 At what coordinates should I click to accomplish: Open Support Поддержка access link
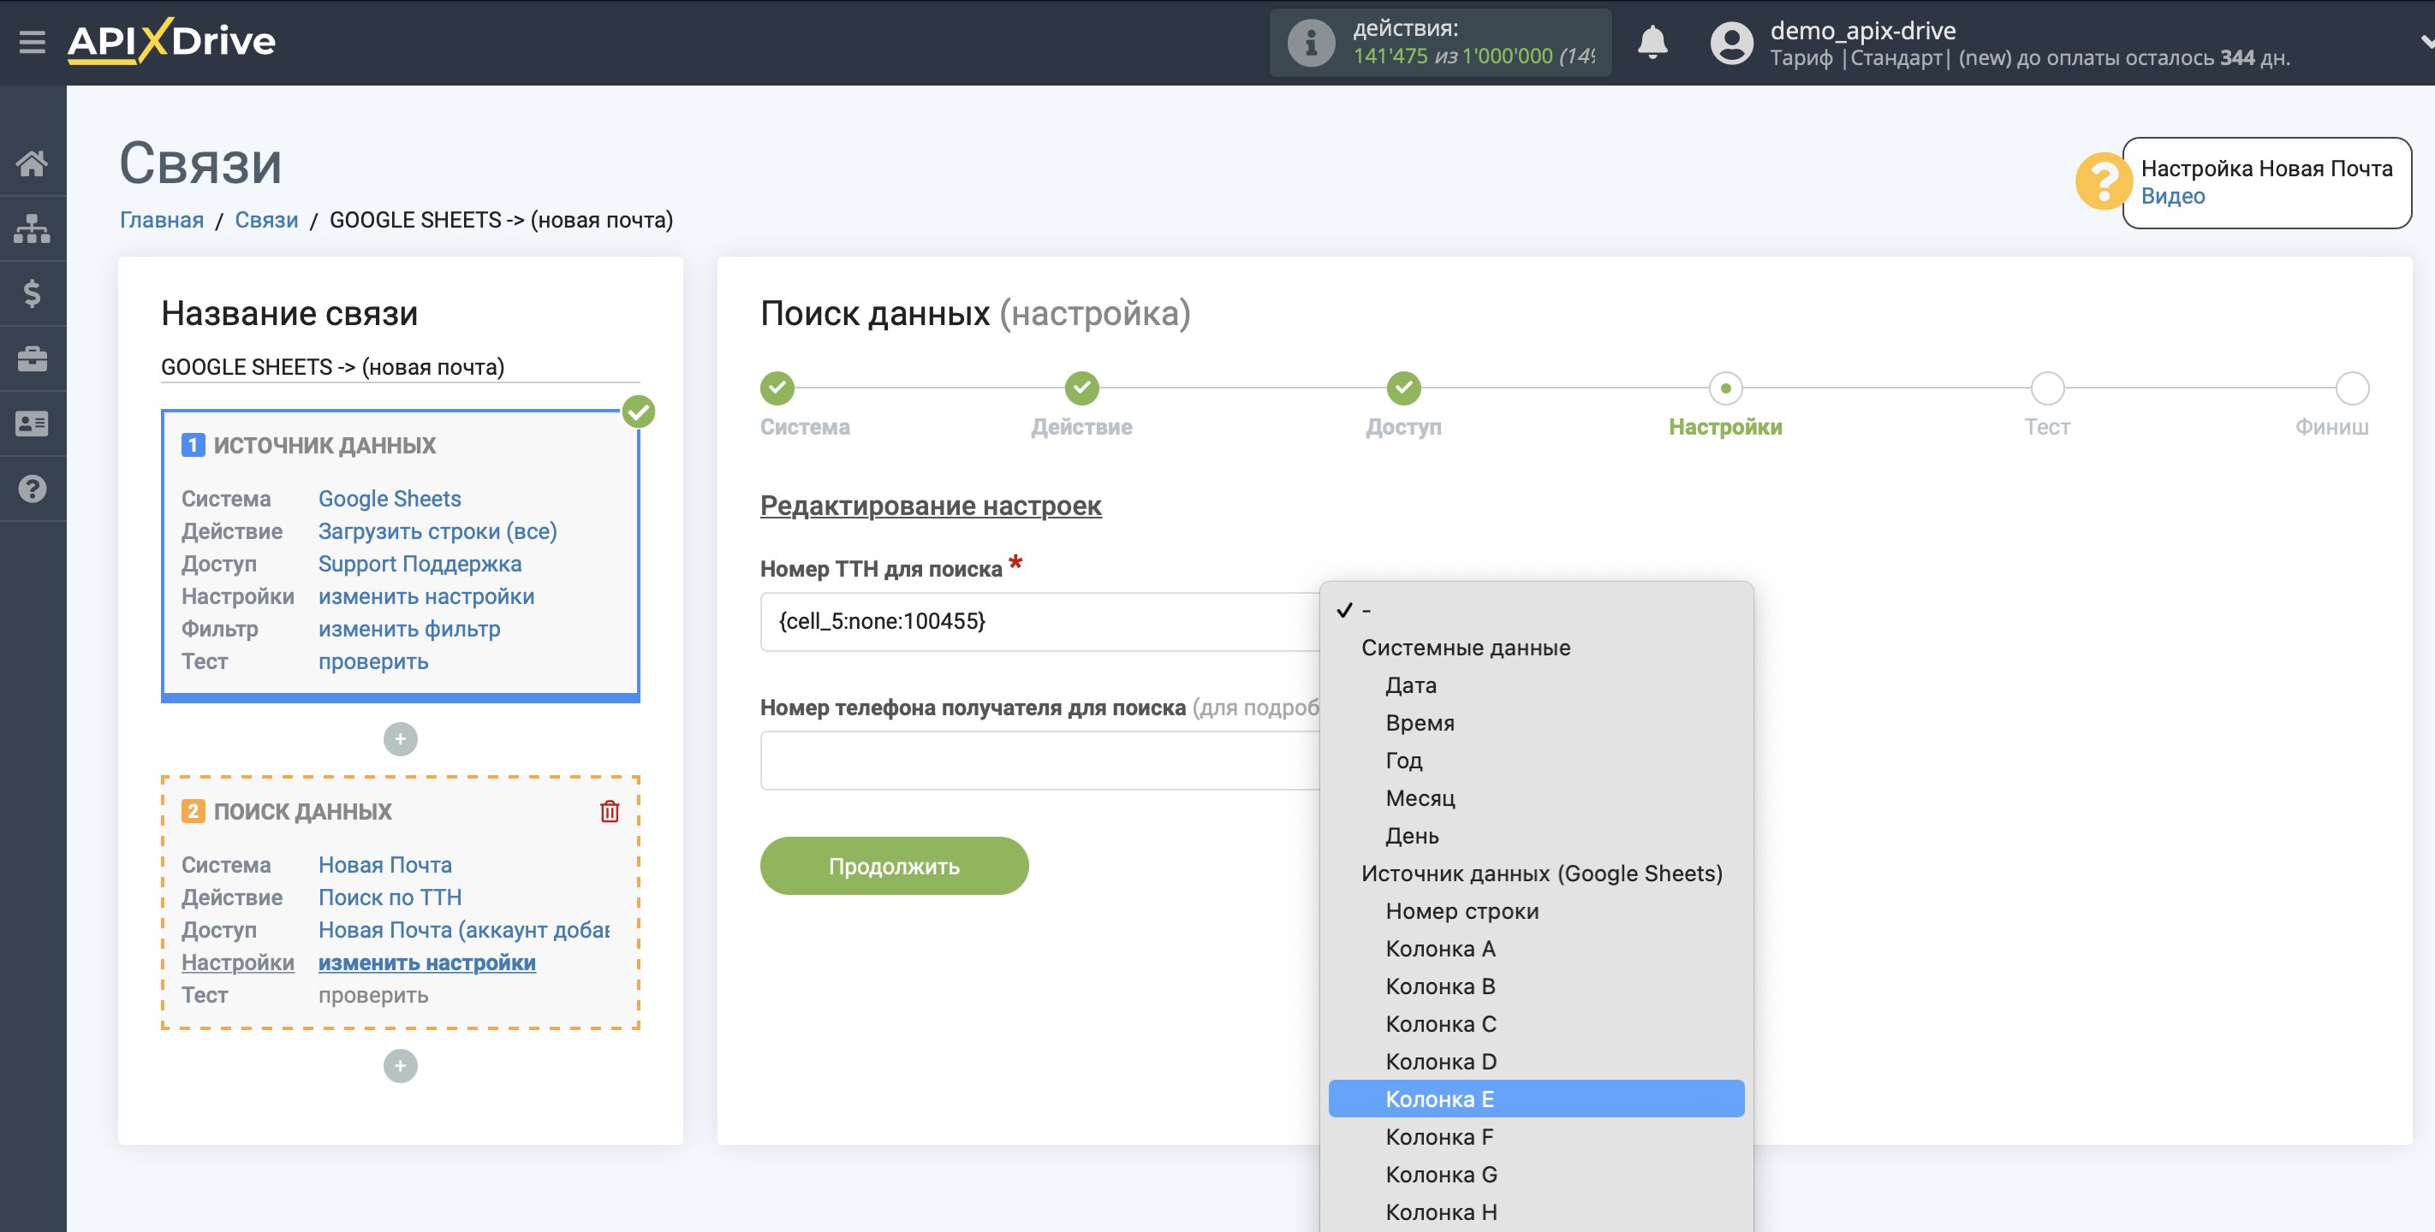[420, 564]
